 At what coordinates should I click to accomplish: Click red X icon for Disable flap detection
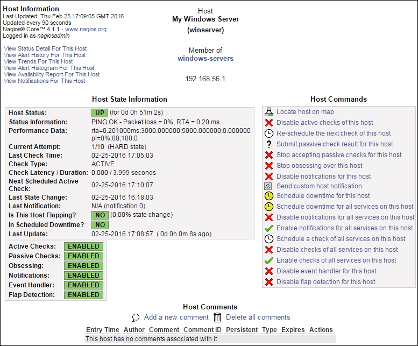[x=269, y=282]
